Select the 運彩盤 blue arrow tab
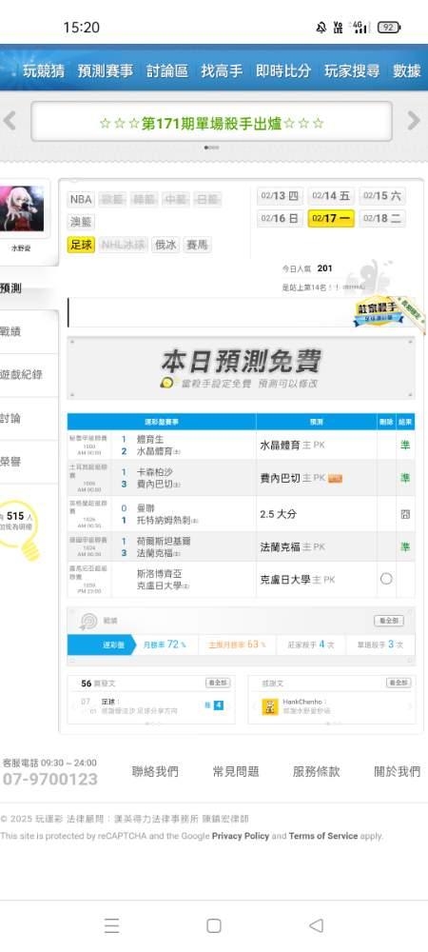 point(101,645)
